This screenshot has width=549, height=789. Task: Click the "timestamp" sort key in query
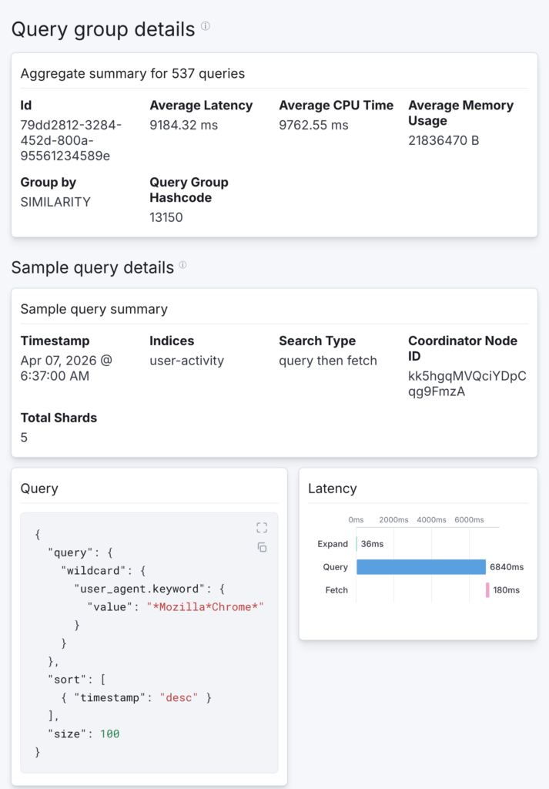(110, 697)
